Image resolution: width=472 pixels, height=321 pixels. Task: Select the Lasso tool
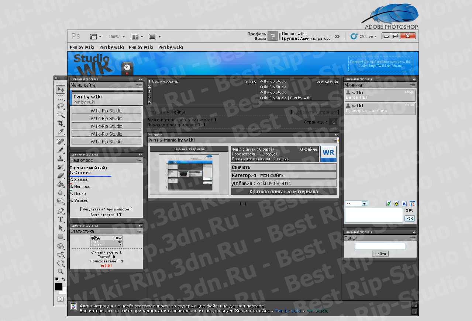click(x=61, y=106)
